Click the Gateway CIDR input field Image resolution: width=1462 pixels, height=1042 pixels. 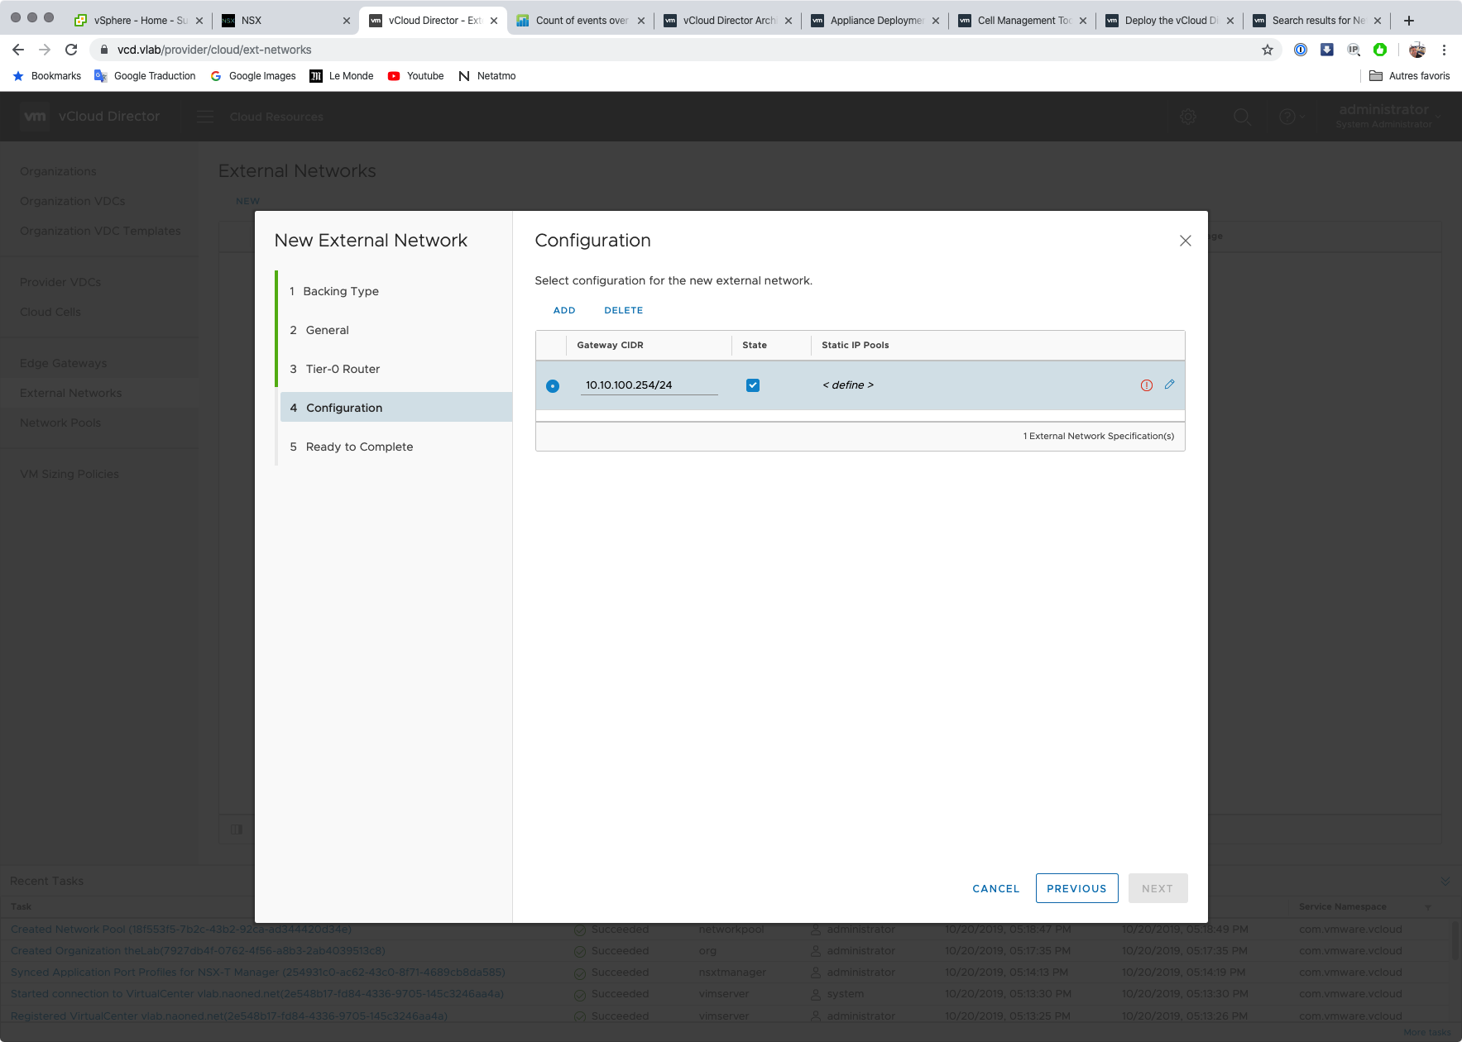point(649,385)
